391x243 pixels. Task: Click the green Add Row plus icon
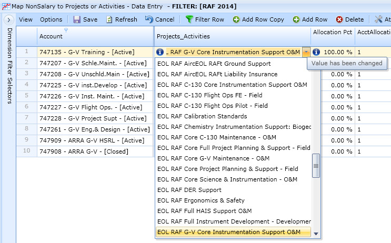[296, 19]
